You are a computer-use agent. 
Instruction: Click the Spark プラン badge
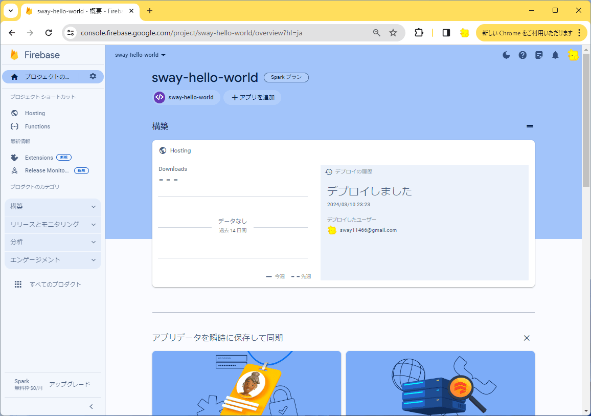pyautogui.click(x=286, y=77)
